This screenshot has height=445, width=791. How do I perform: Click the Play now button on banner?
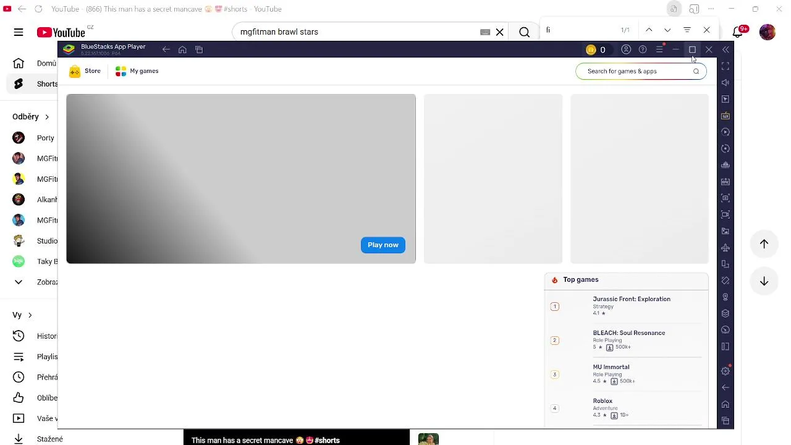383,245
